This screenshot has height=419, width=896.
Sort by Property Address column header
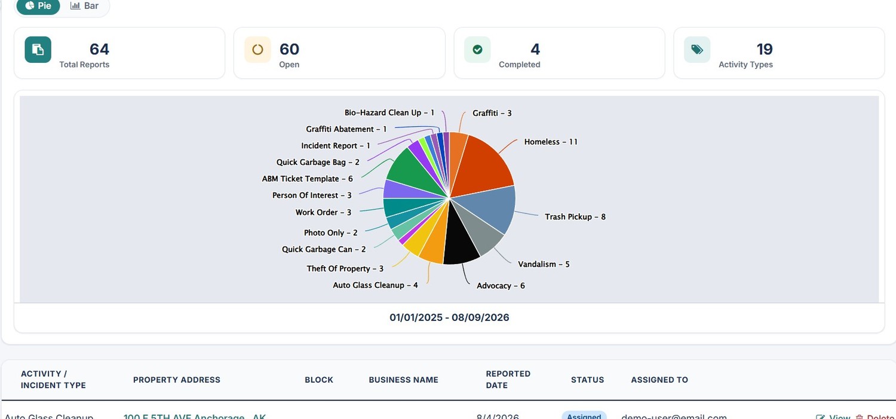[177, 380]
